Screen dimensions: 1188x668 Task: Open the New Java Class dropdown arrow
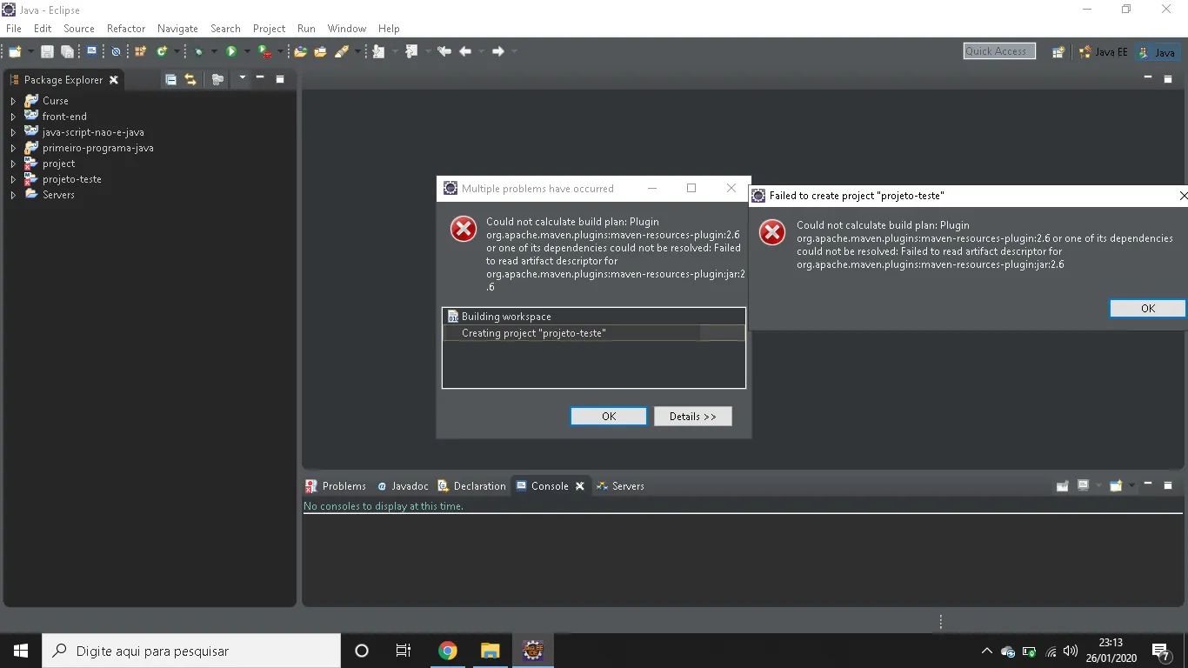tap(177, 52)
